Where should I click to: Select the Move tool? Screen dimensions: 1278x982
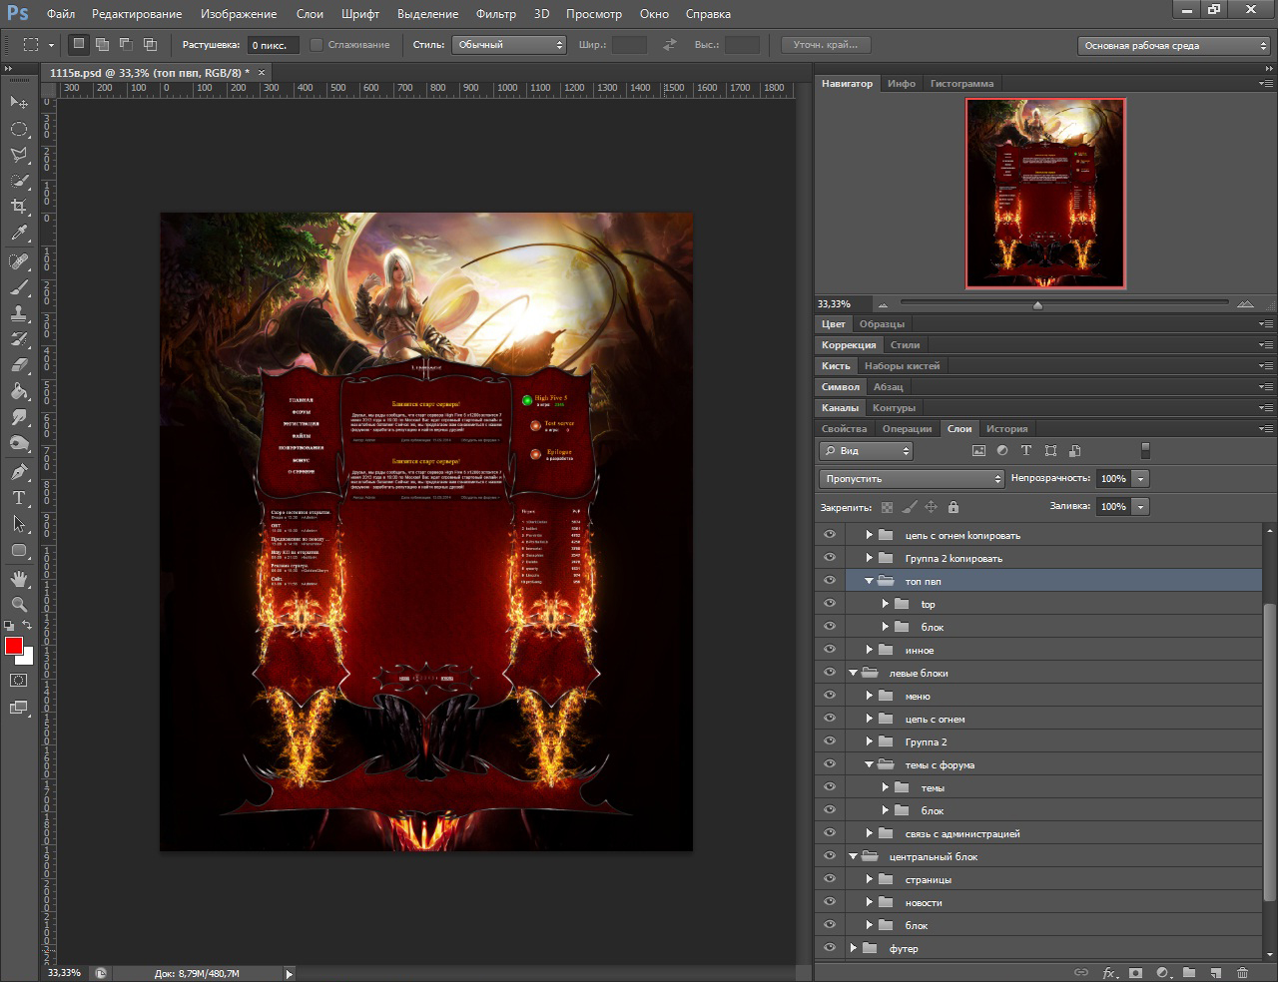click(x=19, y=102)
